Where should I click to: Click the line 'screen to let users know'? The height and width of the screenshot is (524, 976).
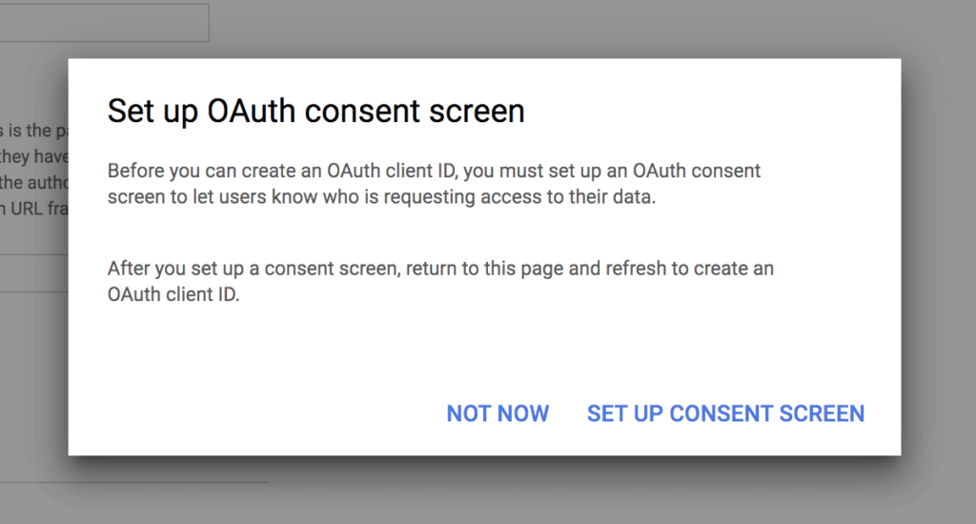tap(381, 199)
